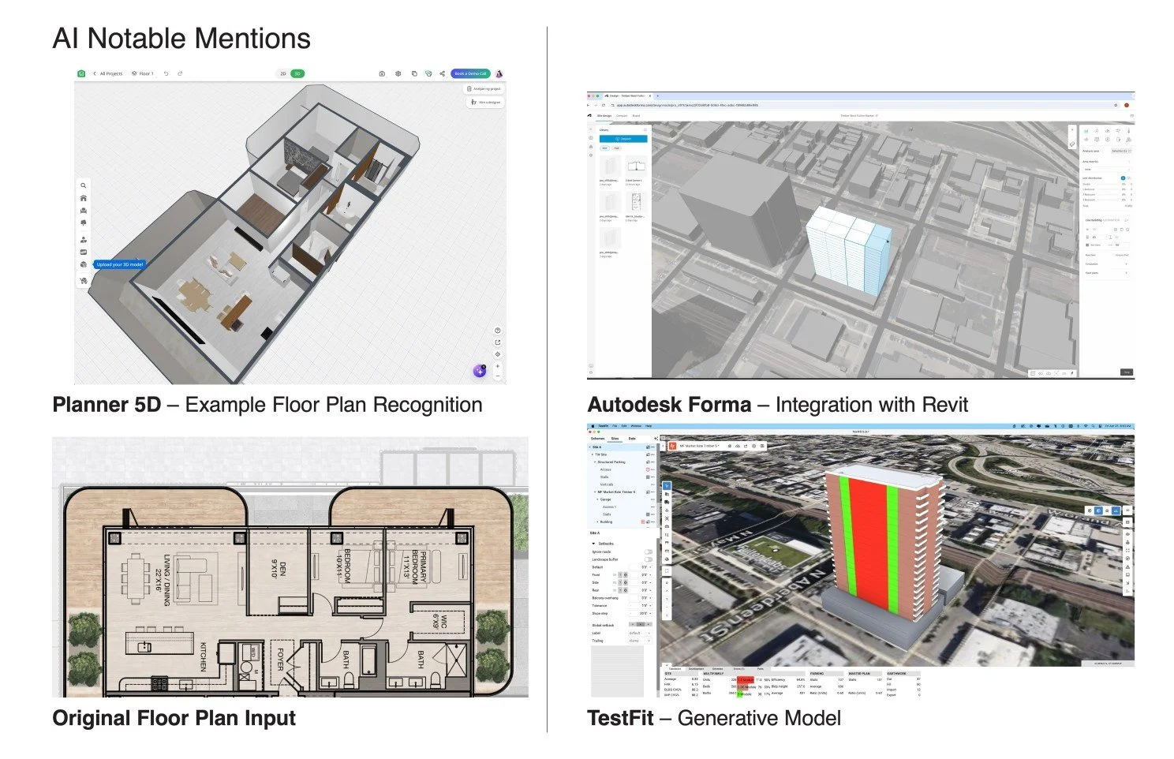Select the blue arrow selection tool in TestFit
The height and width of the screenshot is (759, 1174).
[667, 486]
